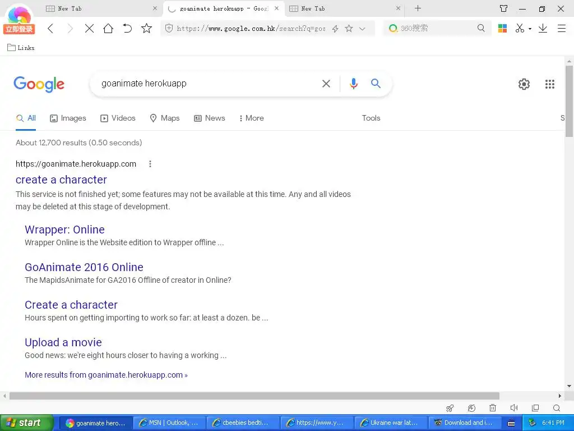This screenshot has height=431, width=574.
Task: Open Google settings gear
Action: tap(524, 84)
